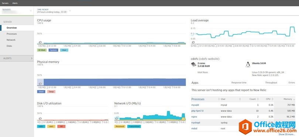299x137 pixels.
Task: Toggle the sdb1 series in Disk I/O legend
Action: pos(41,126)
